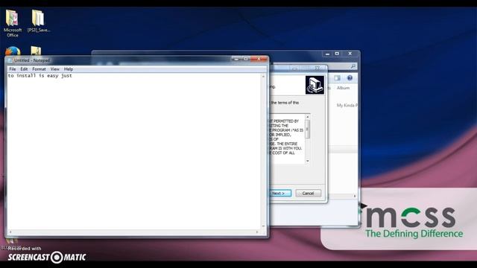Viewport: 477px width, 268px height.
Task: Click Notepad's horizontal scrollbar right arrow
Action: click(257, 232)
